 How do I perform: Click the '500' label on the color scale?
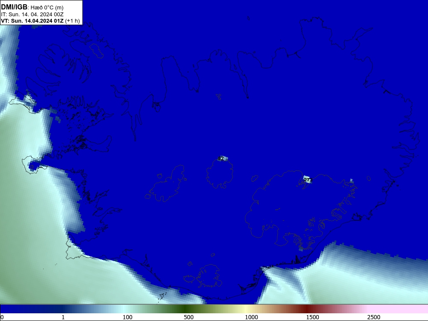[x=189, y=317]
